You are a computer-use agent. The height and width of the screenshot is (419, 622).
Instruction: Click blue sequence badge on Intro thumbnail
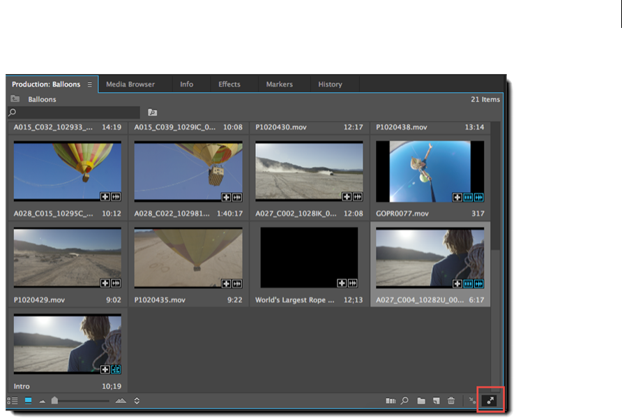116,369
